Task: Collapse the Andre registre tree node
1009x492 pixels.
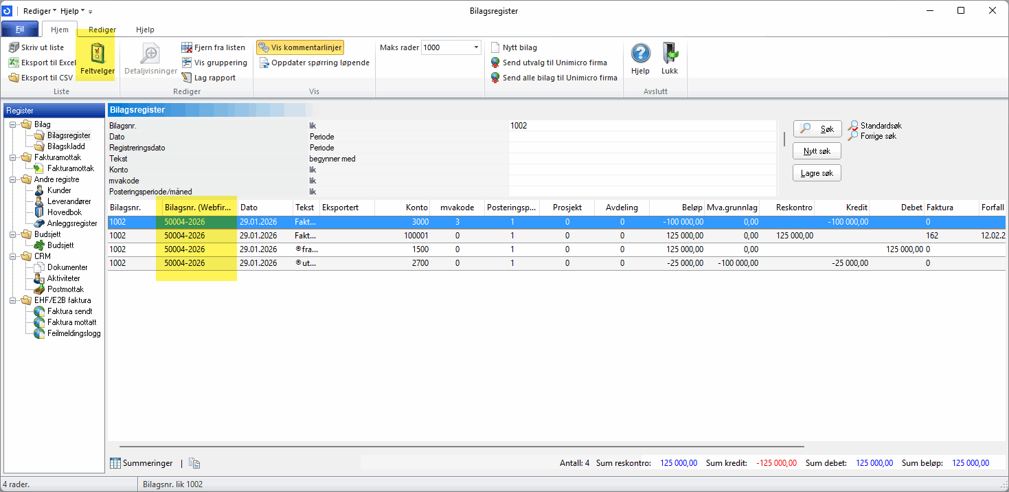Action: pyautogui.click(x=13, y=179)
